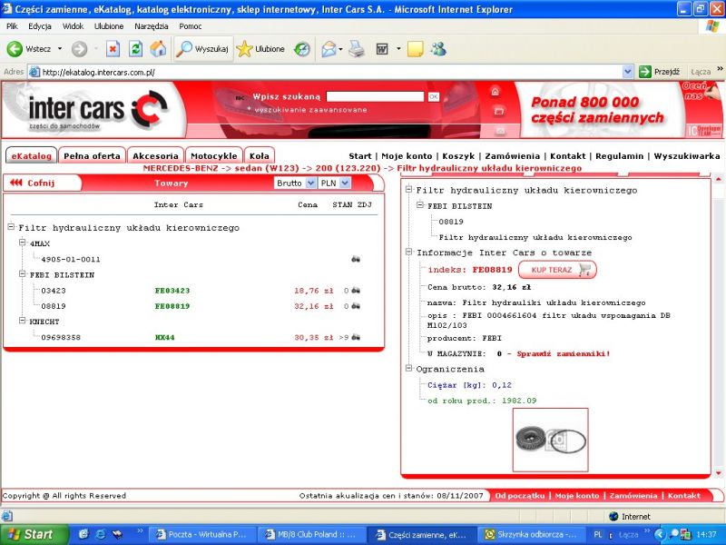
Task: Click right panel scrollbar down arrow
Action: coord(719,473)
